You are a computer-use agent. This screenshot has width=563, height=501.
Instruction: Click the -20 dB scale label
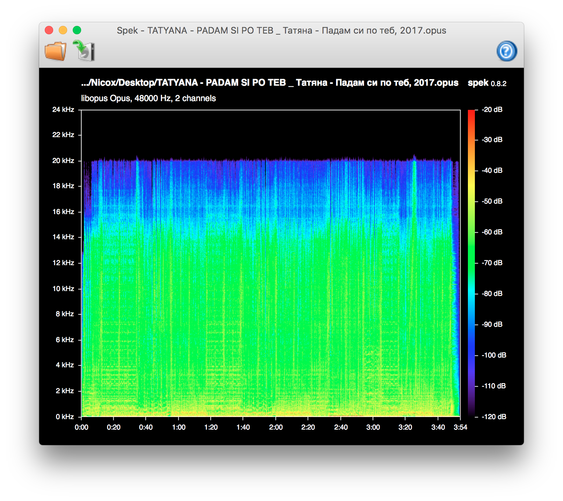(492, 110)
